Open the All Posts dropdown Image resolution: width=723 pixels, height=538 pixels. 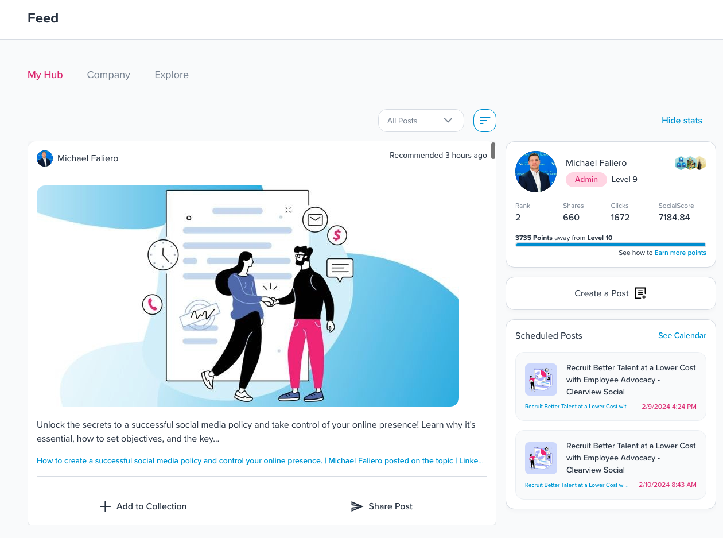[421, 121]
